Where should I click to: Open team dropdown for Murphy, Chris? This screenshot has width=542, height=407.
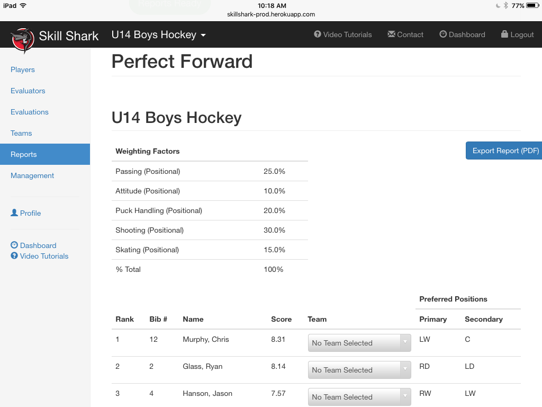(x=359, y=343)
